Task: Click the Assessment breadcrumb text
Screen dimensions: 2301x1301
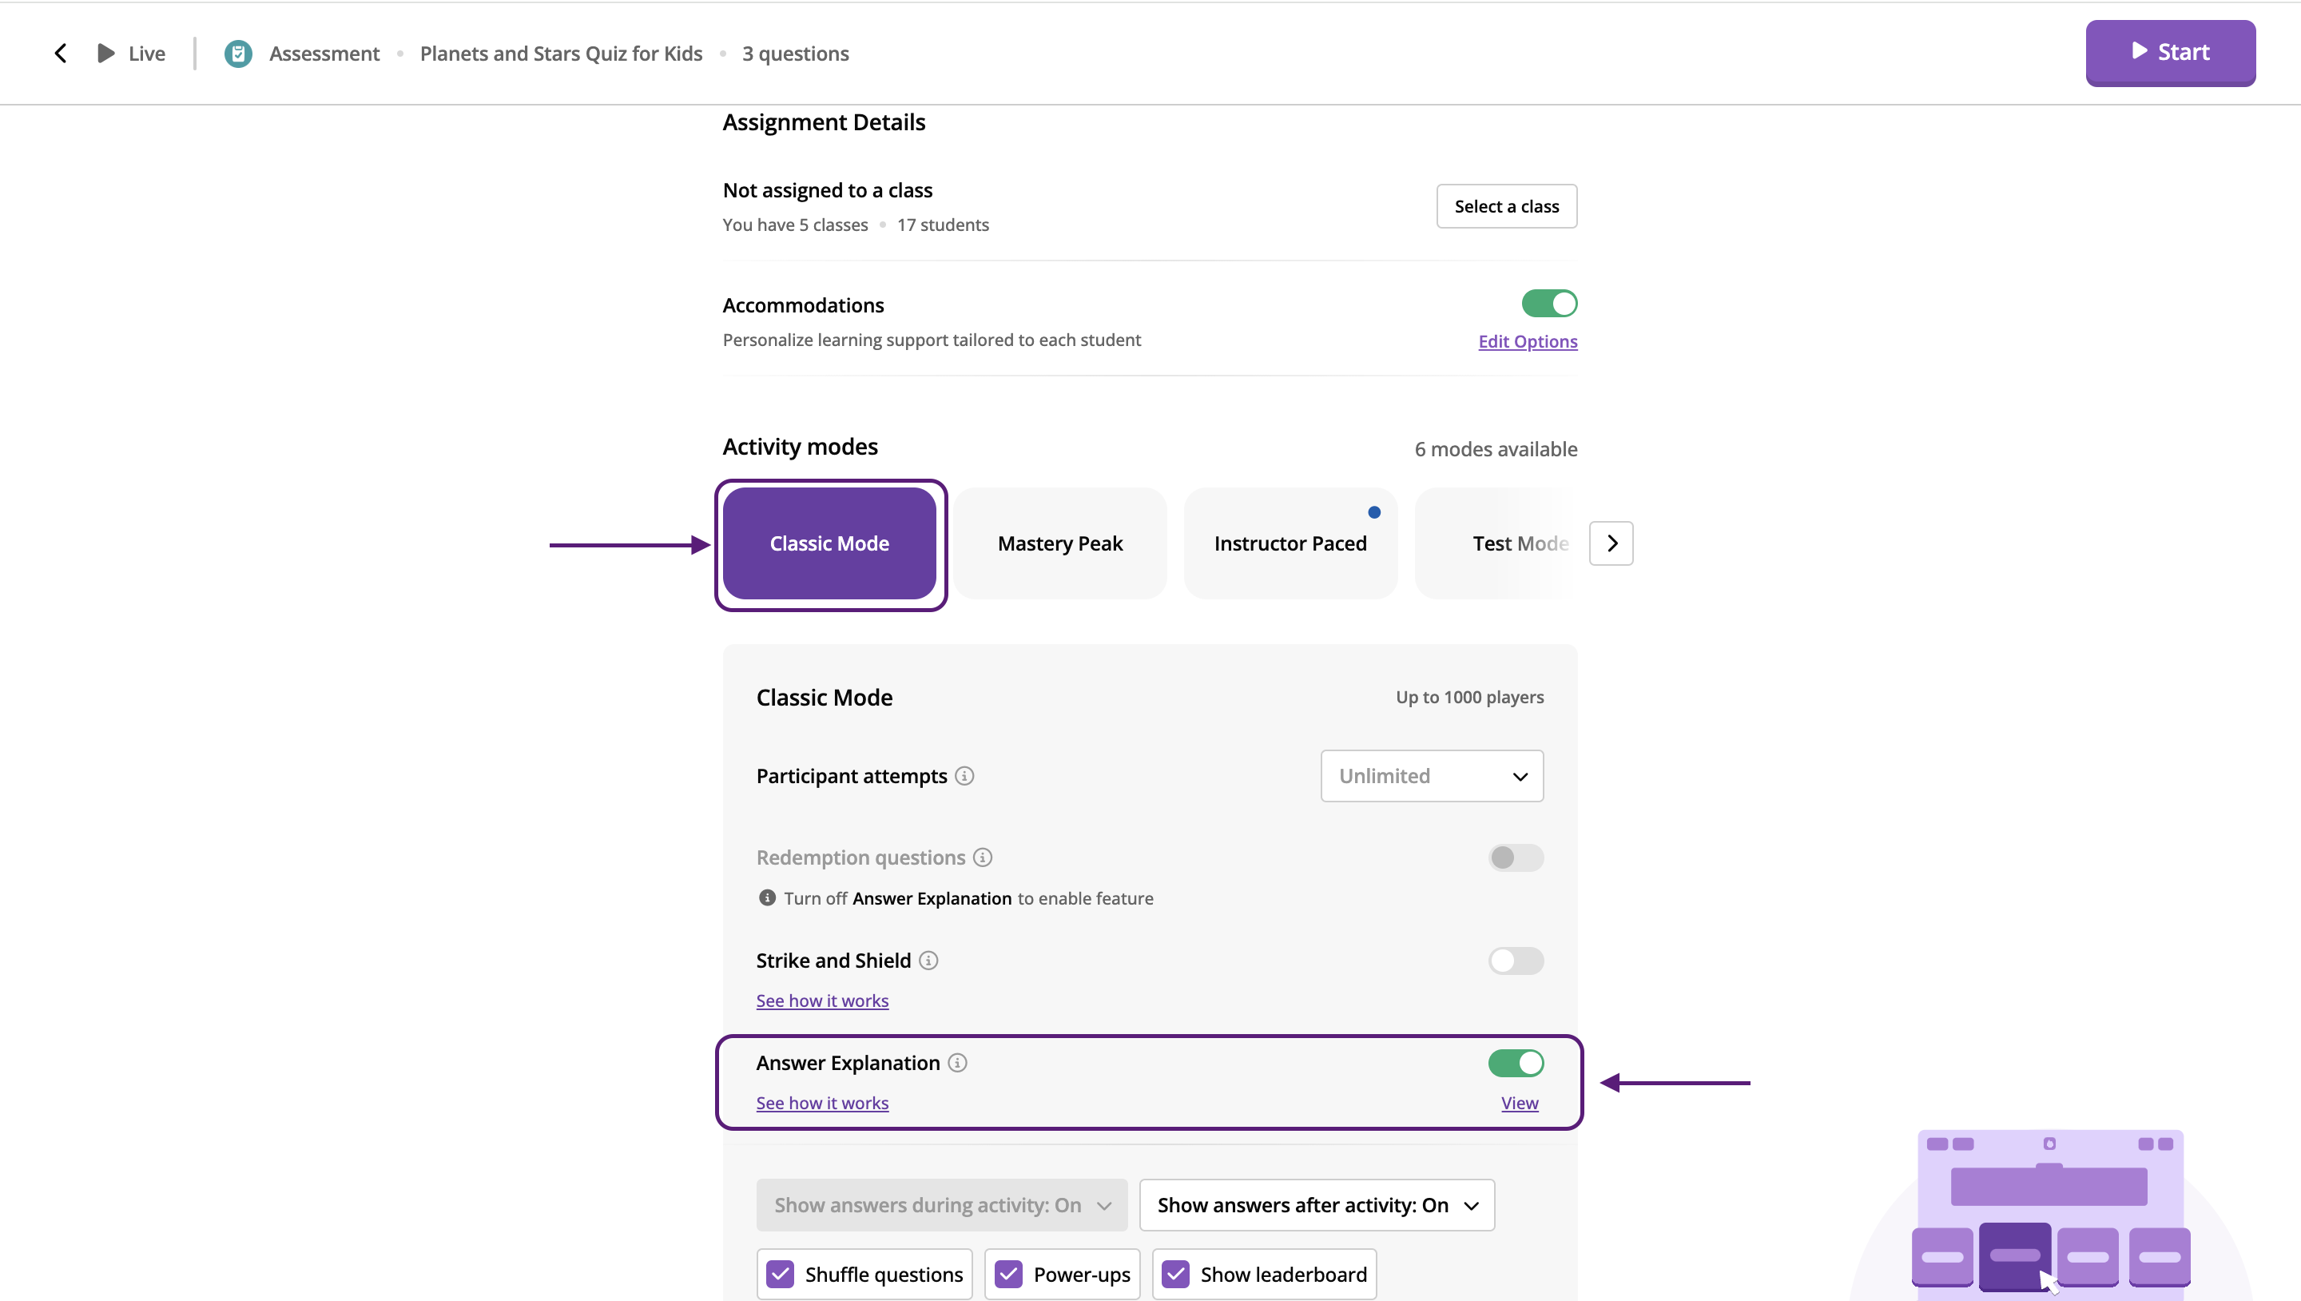Action: [324, 54]
